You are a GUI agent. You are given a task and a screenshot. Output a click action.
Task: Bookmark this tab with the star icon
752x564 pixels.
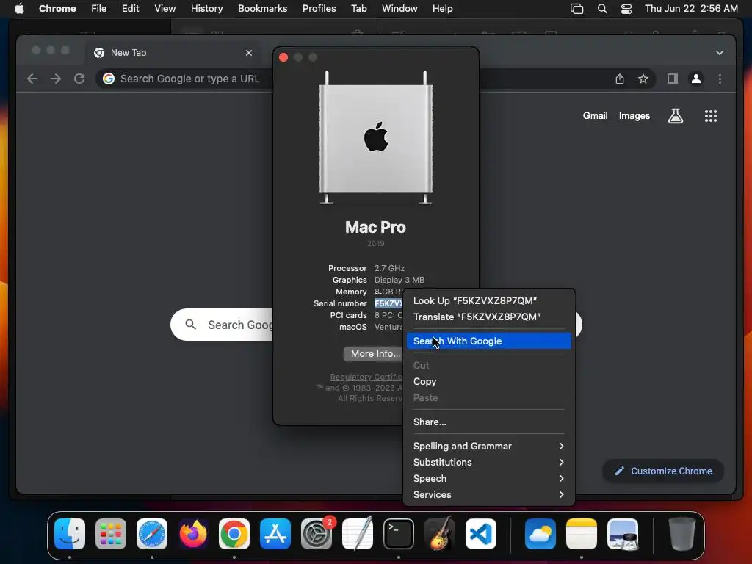pos(643,79)
